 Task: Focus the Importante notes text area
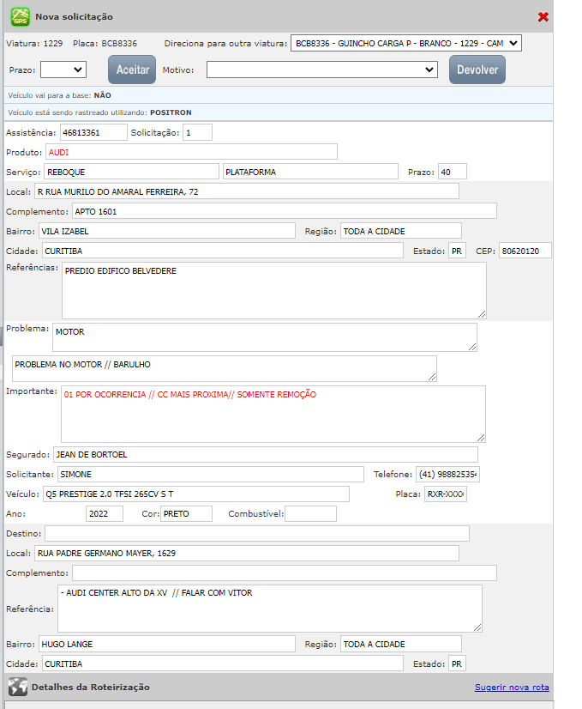click(273, 414)
